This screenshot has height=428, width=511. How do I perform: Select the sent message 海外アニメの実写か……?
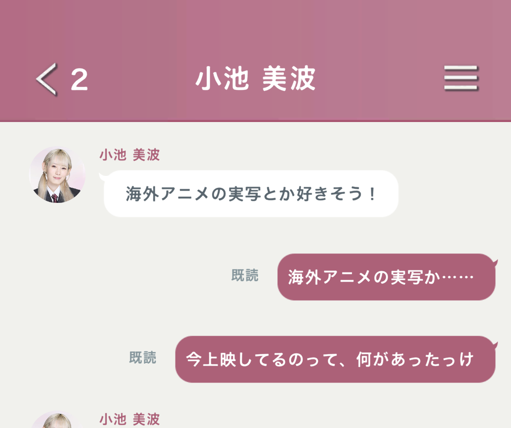(x=386, y=277)
